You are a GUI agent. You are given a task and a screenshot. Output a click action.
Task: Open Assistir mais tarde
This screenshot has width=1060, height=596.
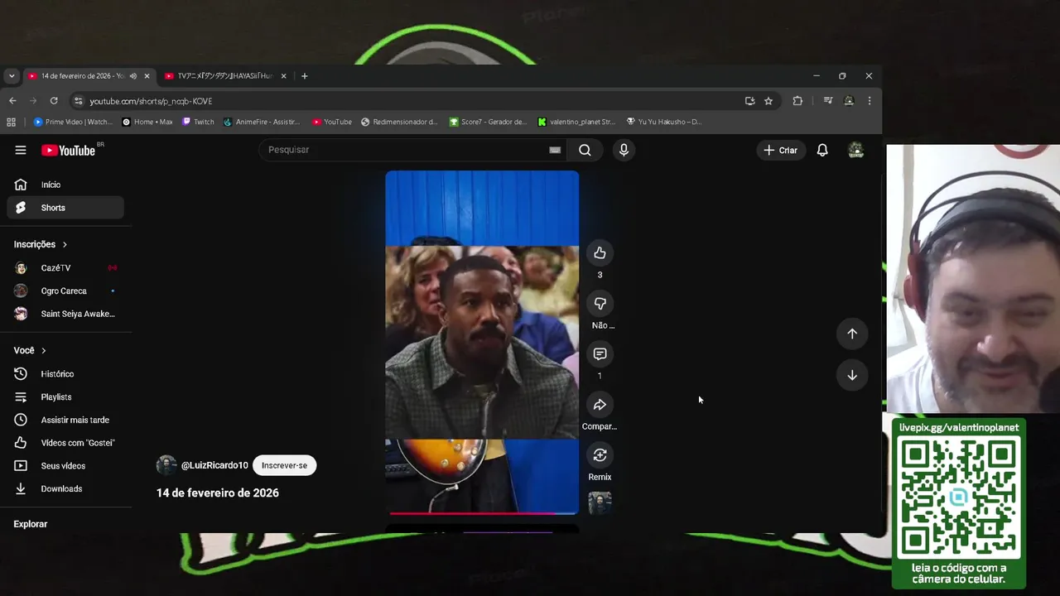pos(65,420)
